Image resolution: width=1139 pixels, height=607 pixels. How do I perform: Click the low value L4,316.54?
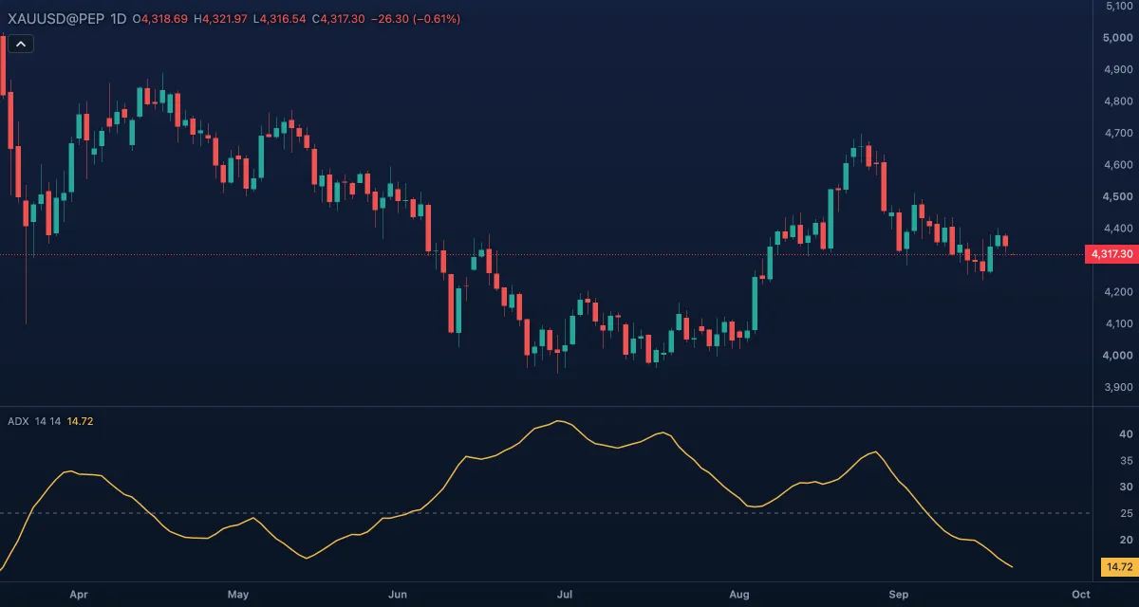click(279, 19)
